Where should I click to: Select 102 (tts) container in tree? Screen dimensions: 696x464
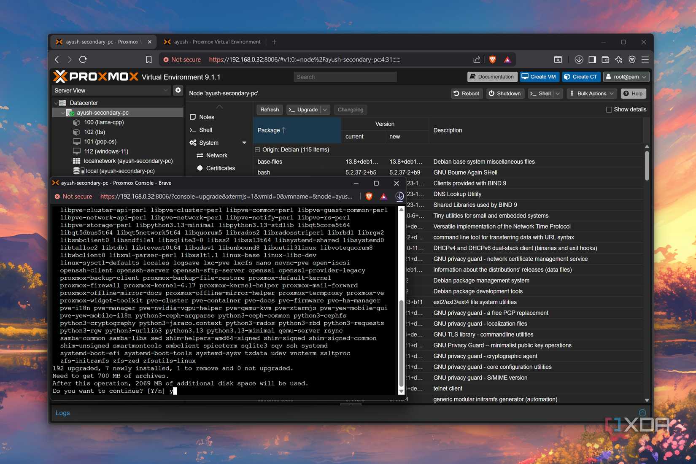click(94, 132)
